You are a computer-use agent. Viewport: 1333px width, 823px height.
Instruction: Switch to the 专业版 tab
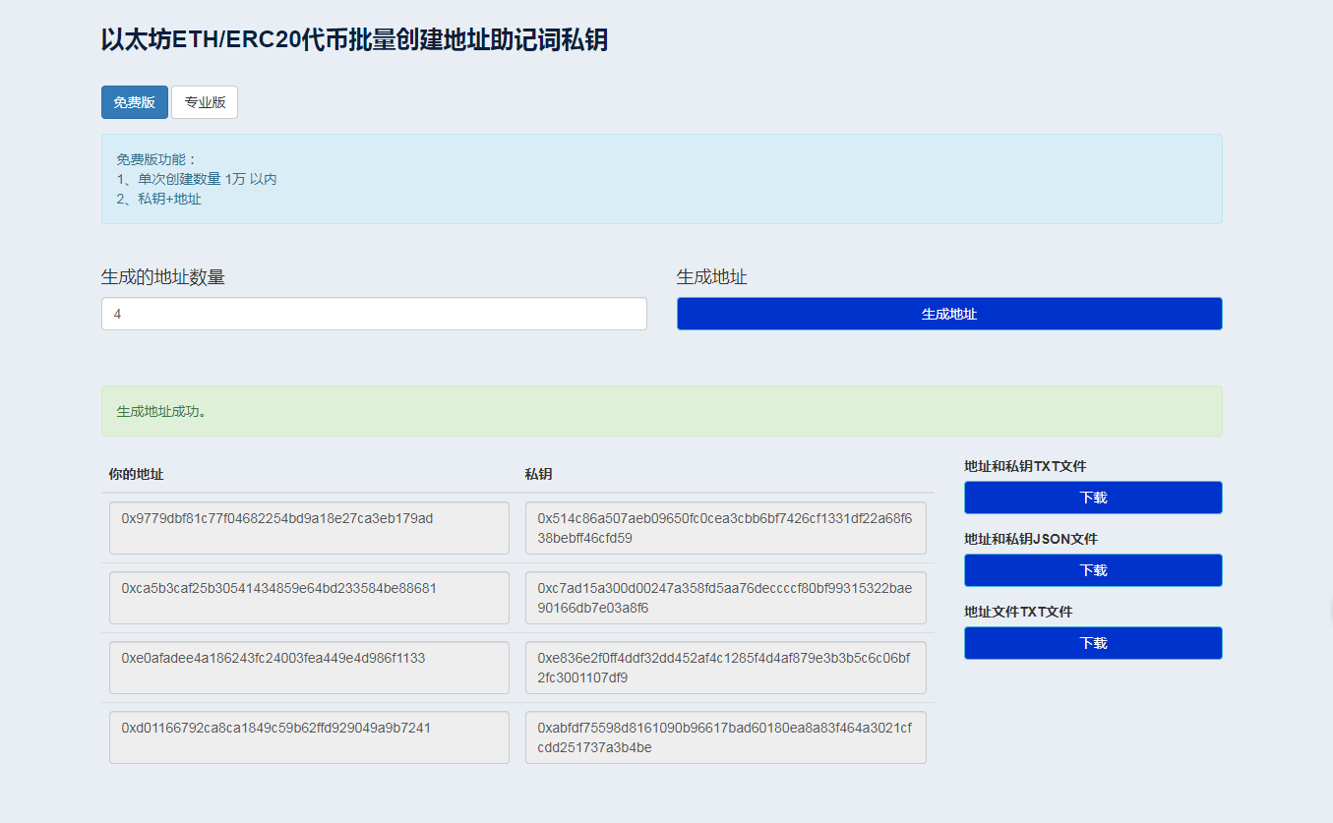(x=205, y=102)
